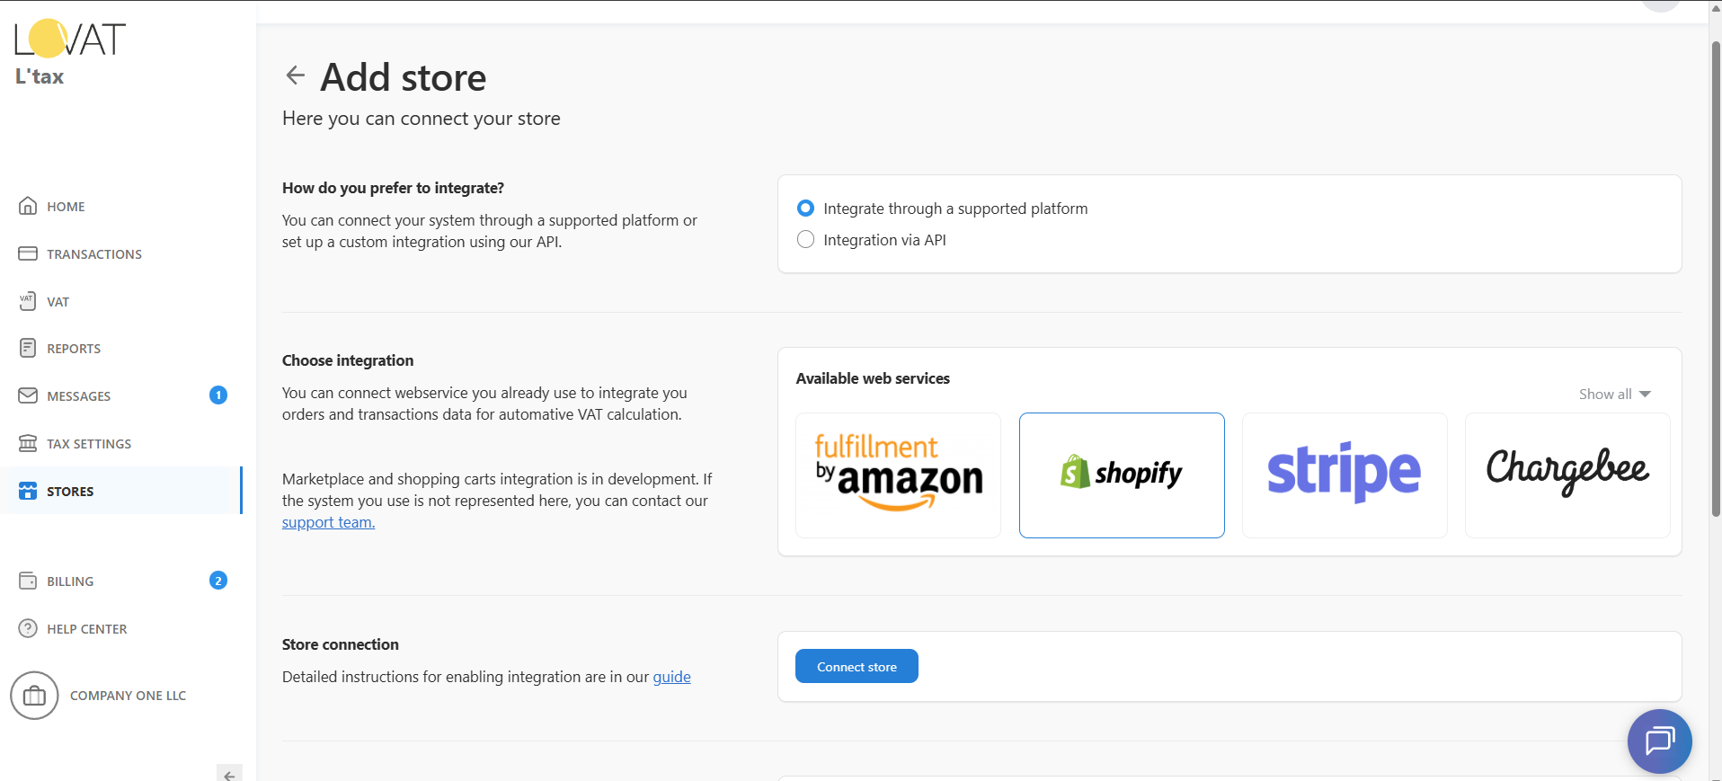Click the Tax Settings bank icon
Screen dimensions: 1722x781
tap(28, 443)
